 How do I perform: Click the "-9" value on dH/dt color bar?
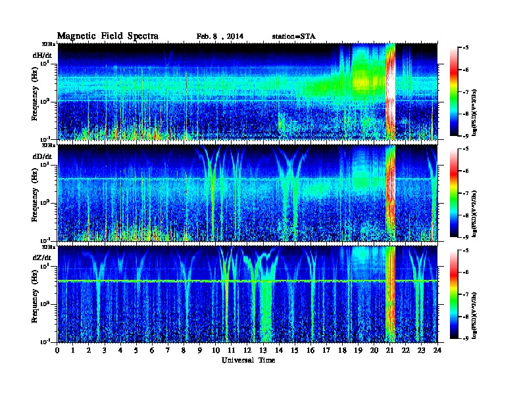pos(466,136)
